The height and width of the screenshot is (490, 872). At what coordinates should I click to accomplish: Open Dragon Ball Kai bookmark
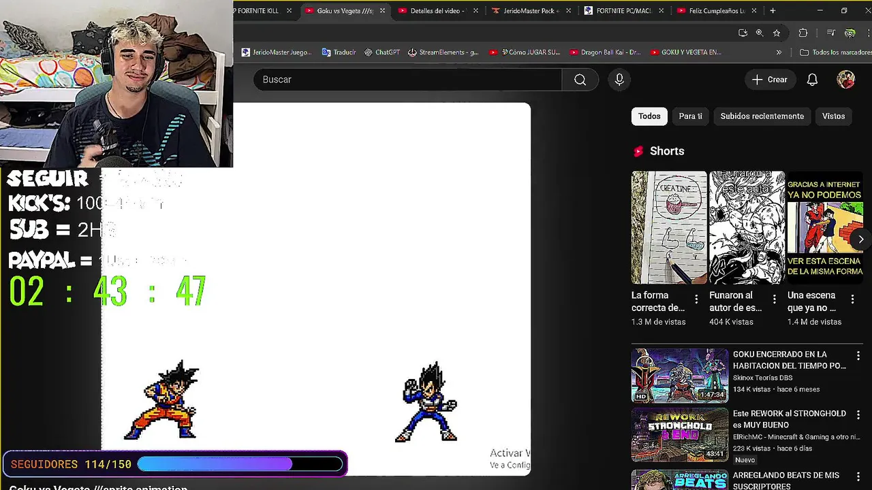point(606,52)
